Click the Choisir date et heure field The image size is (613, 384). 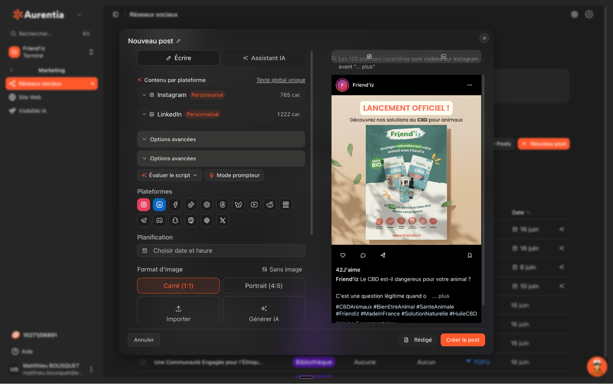click(221, 251)
